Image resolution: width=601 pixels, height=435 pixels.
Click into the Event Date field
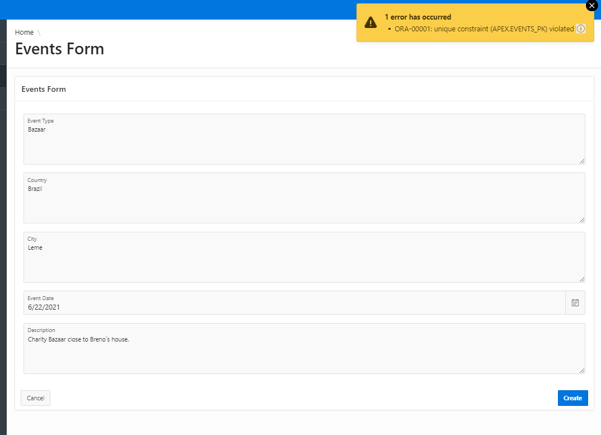pos(294,303)
